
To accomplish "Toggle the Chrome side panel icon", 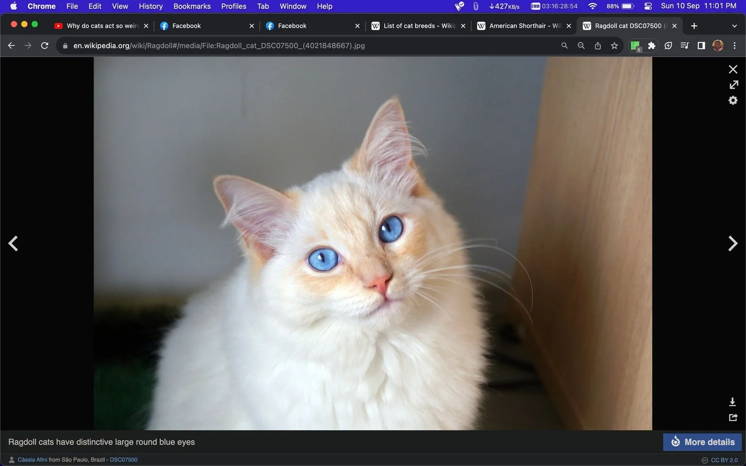I will tap(701, 46).
